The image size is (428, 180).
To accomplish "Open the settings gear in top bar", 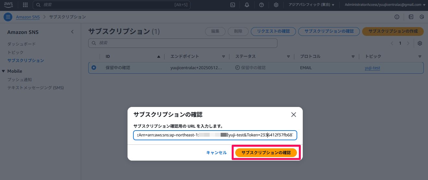I will (x=276, y=5).
